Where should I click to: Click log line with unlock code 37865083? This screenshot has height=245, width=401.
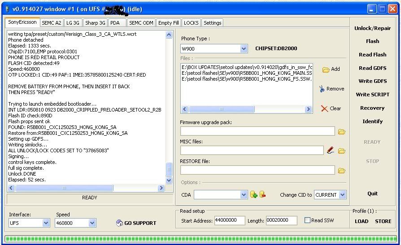click(x=58, y=151)
